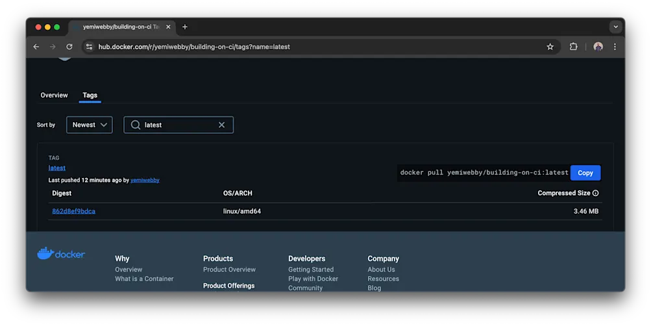Open Chrome's three-dot menu

pos(615,47)
